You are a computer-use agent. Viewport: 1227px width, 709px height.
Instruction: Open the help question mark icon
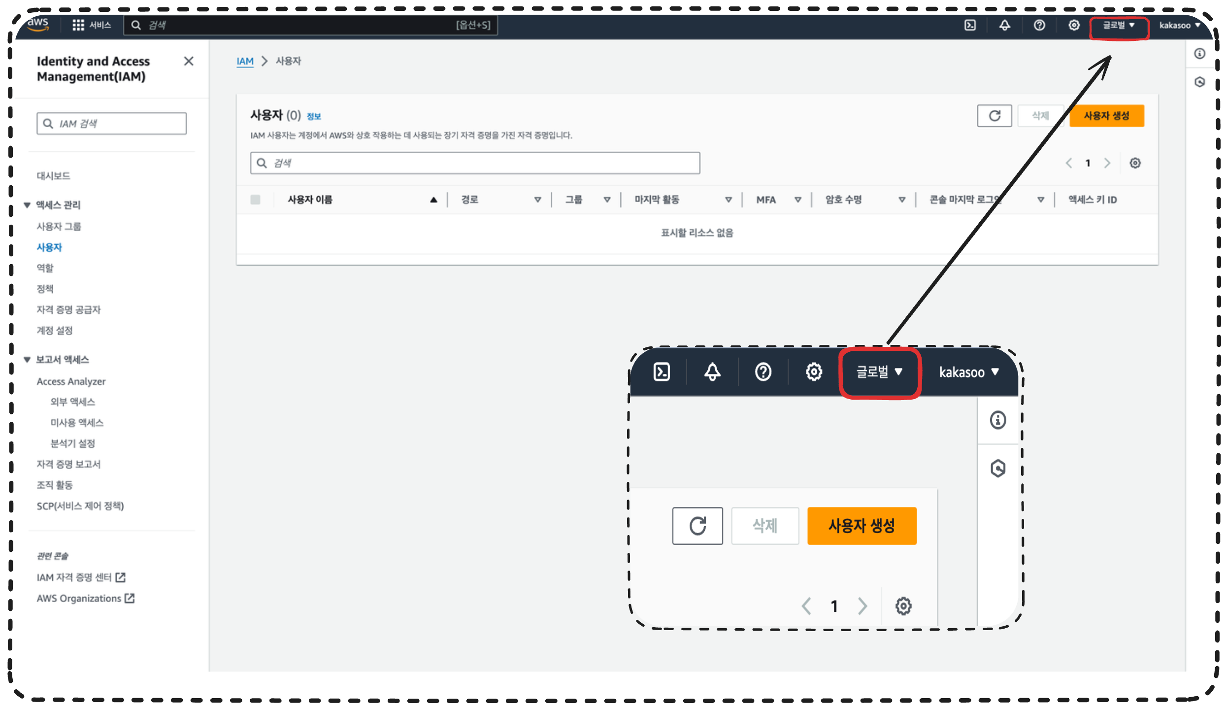[1039, 25]
